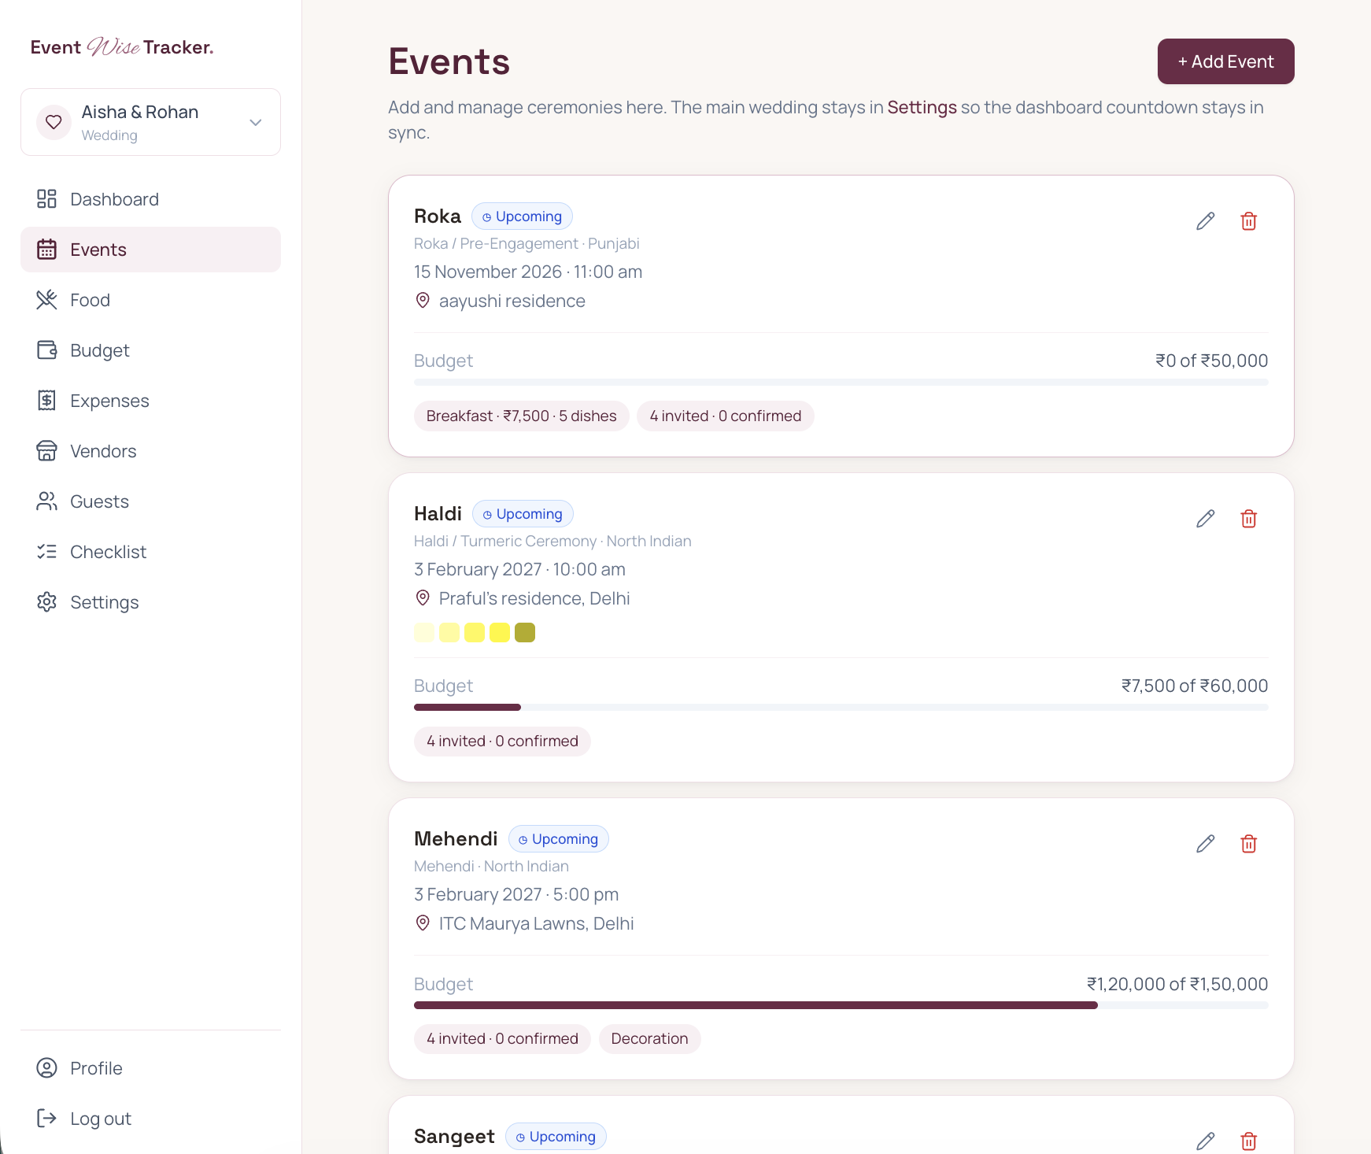Open the Guests page

(x=150, y=501)
